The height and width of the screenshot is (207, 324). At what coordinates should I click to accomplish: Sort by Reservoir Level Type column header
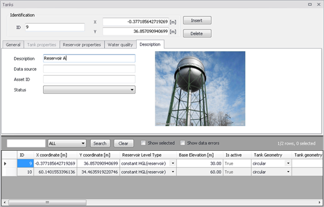click(148, 155)
